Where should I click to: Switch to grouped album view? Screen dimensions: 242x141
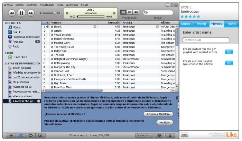click(x=130, y=12)
